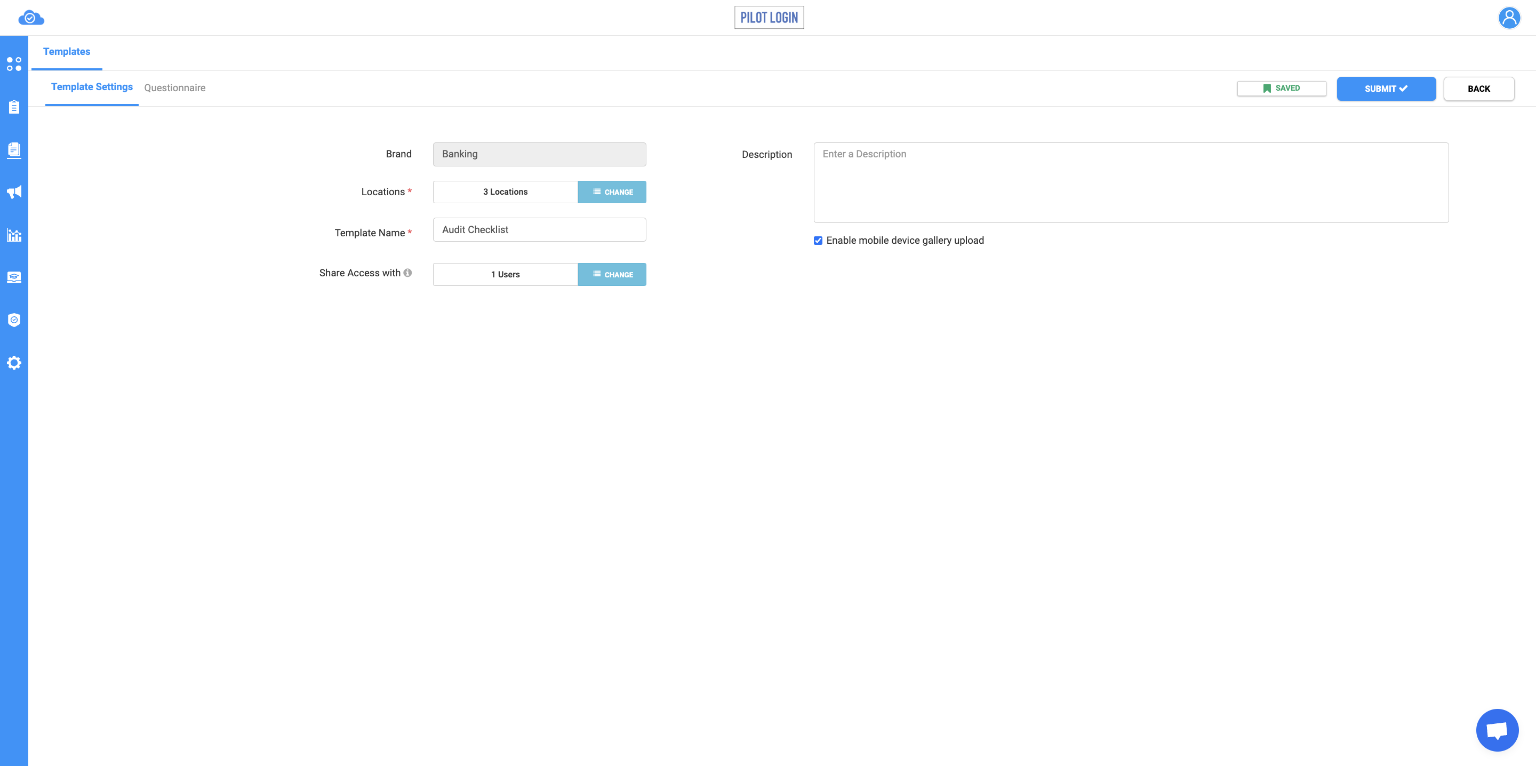Switch to the Questionnaire tab
Image resolution: width=1536 pixels, height=766 pixels.
pyautogui.click(x=175, y=87)
